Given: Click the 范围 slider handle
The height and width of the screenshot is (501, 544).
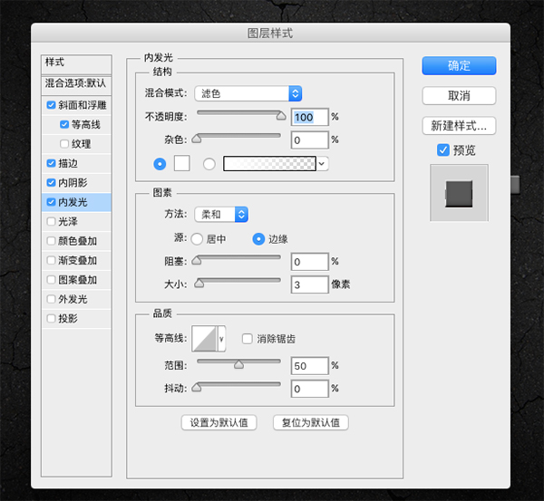Looking at the screenshot, I should click(x=238, y=364).
